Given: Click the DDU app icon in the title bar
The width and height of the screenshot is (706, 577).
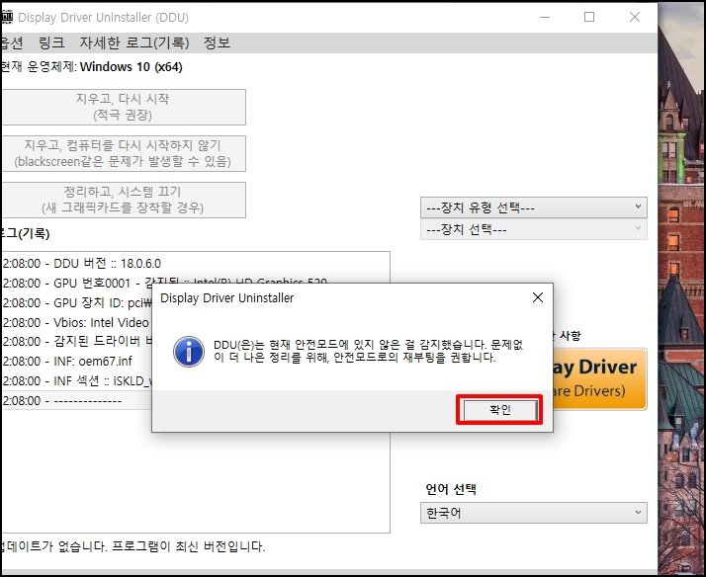Looking at the screenshot, I should pos(7,17).
